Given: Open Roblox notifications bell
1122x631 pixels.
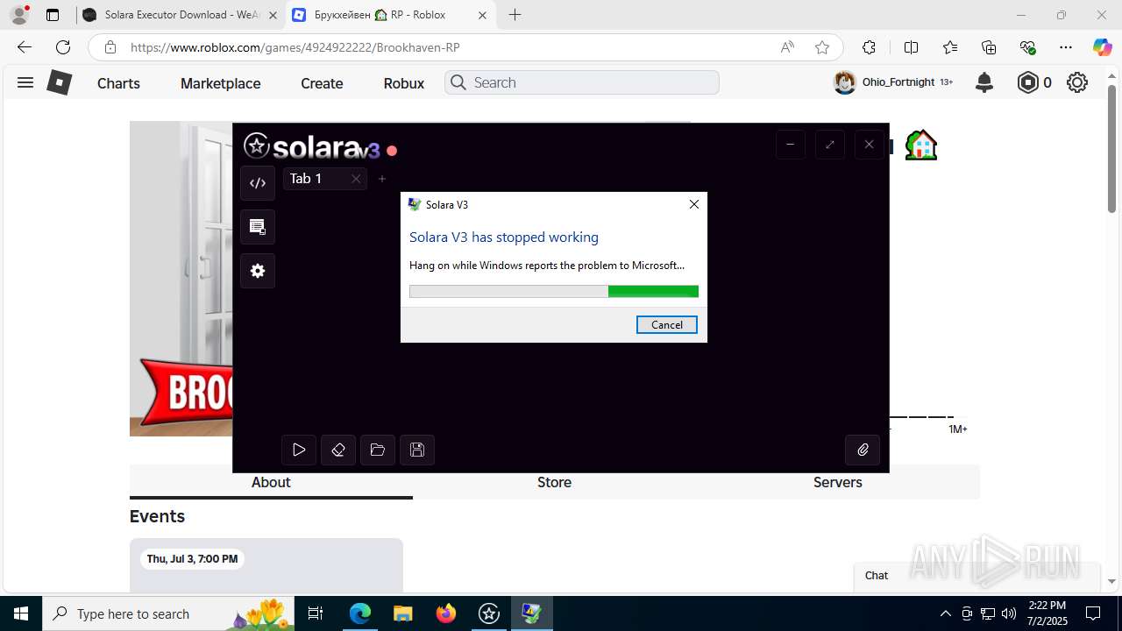Looking at the screenshot, I should tap(984, 82).
